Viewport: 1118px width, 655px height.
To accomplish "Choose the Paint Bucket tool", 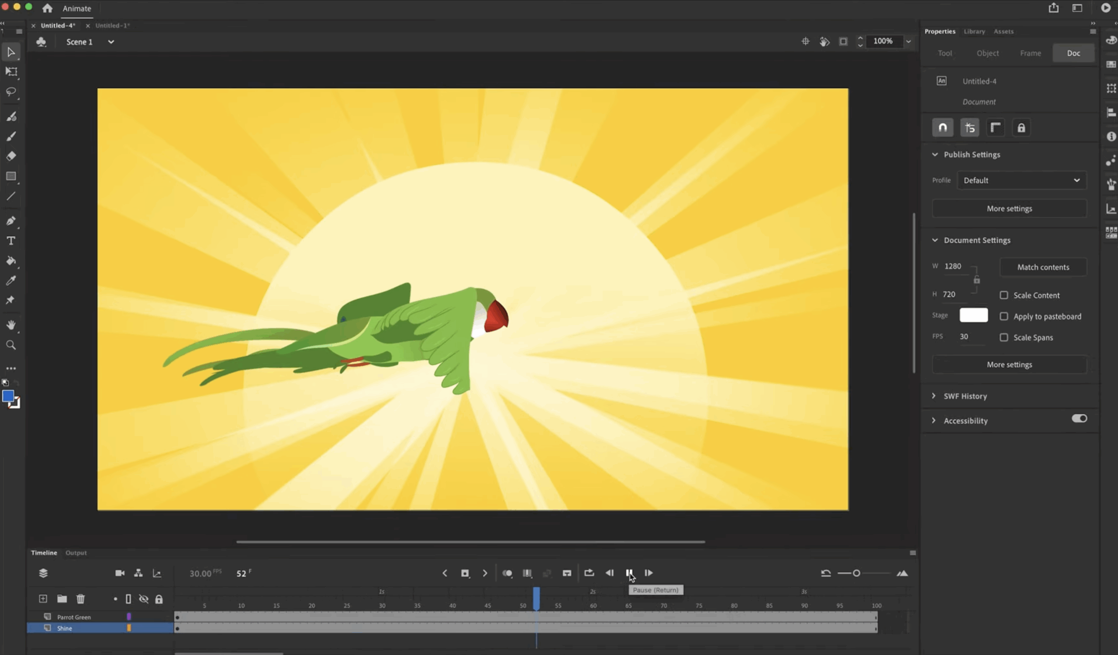I will 11,261.
